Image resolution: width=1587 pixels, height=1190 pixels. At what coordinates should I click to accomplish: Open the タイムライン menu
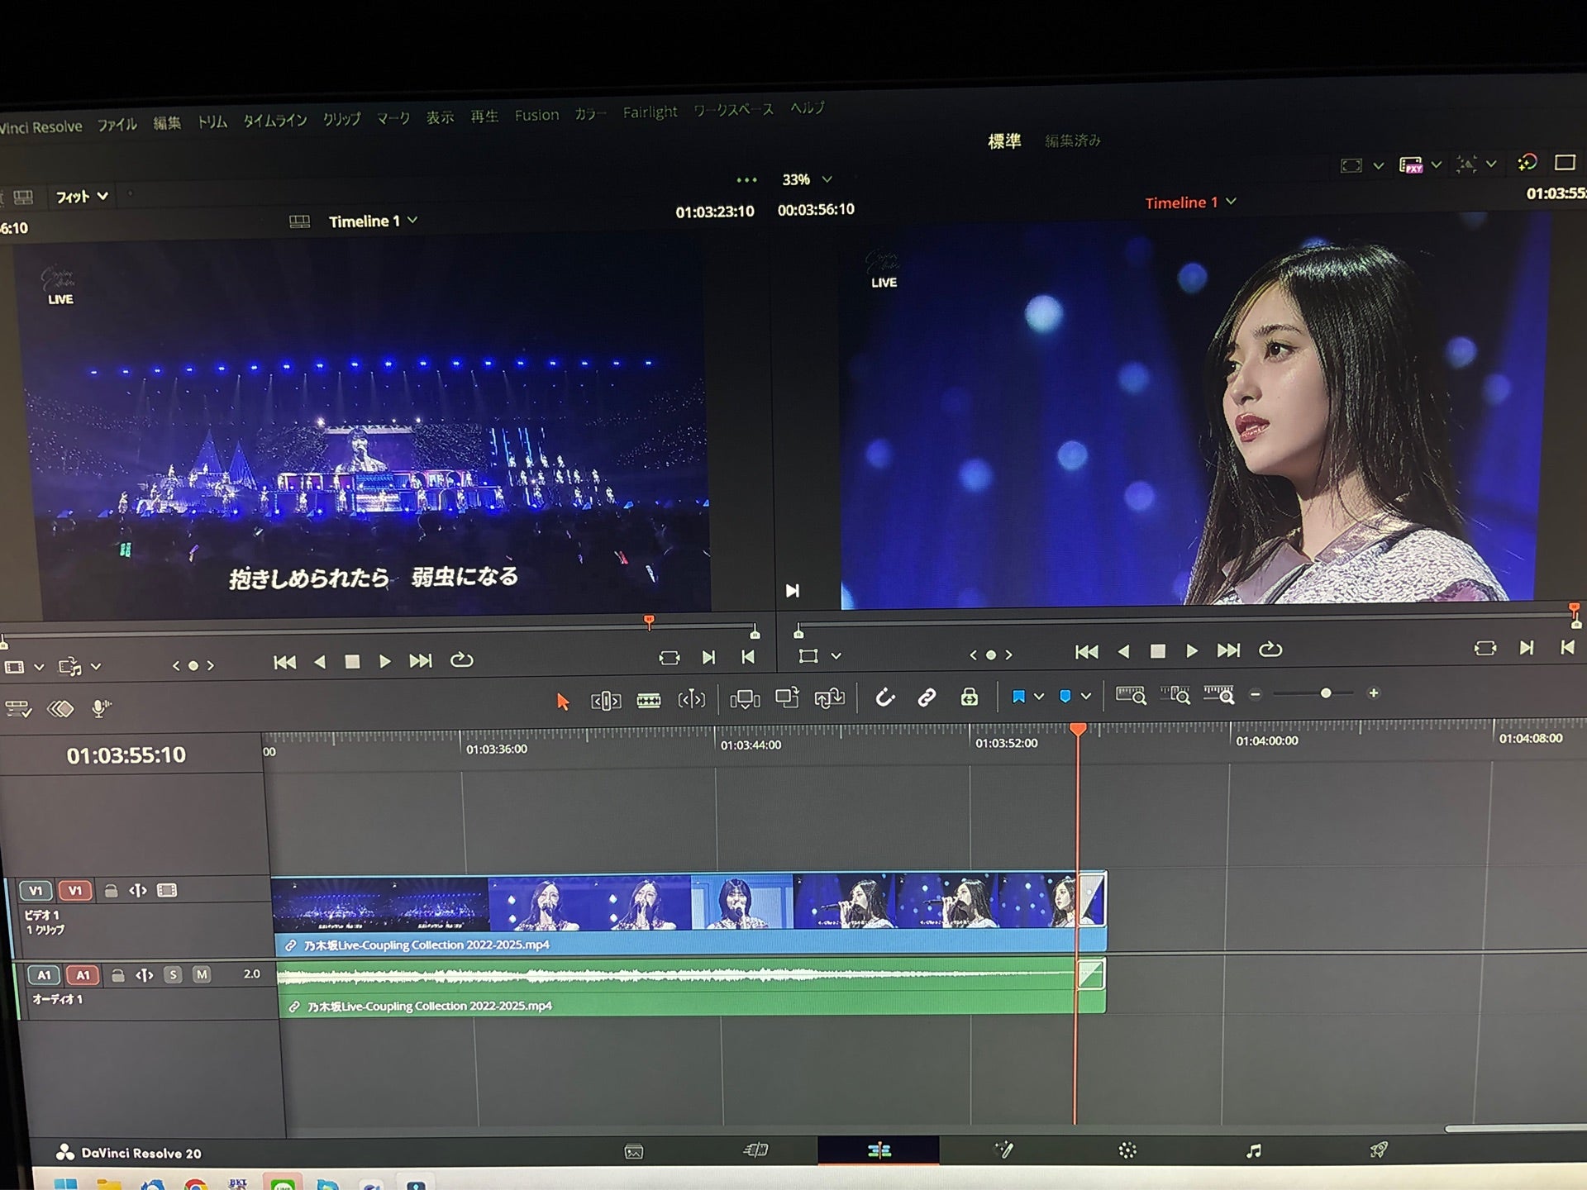click(x=275, y=121)
